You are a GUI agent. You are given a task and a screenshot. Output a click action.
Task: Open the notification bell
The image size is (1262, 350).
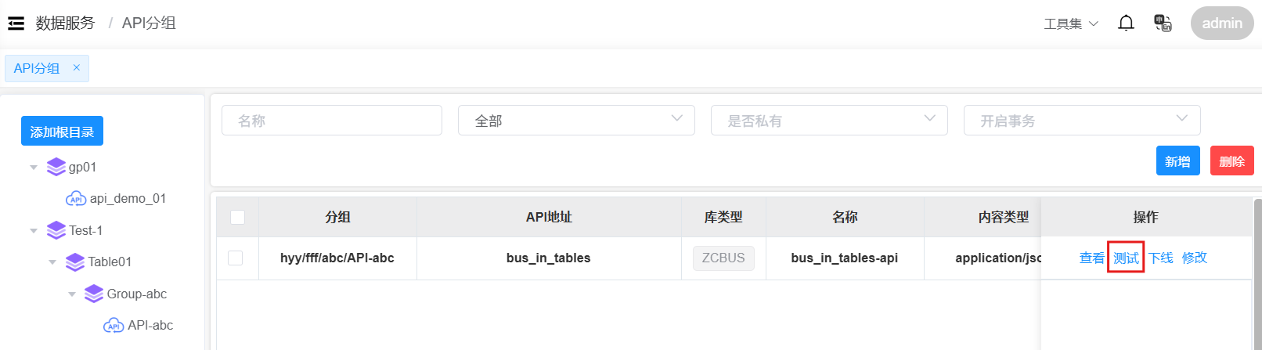click(x=1126, y=23)
